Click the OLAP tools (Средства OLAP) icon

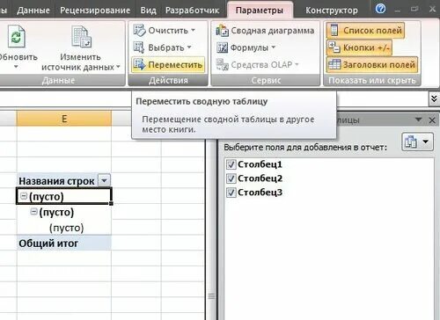(223, 65)
